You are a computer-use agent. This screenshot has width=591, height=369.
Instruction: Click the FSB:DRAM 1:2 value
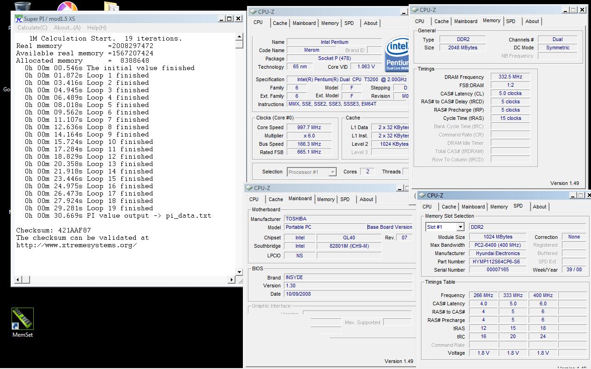coord(510,85)
